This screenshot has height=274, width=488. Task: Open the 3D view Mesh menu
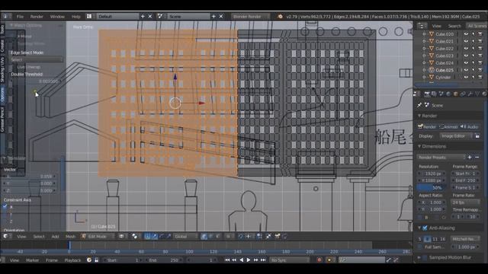pos(70,237)
